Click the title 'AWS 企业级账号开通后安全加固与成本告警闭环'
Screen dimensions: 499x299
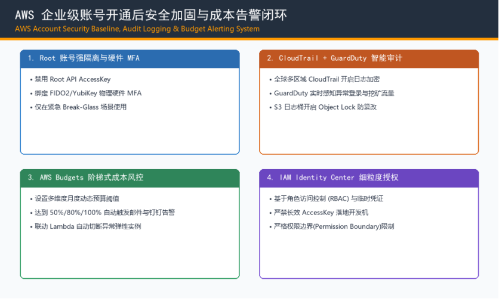[151, 15]
